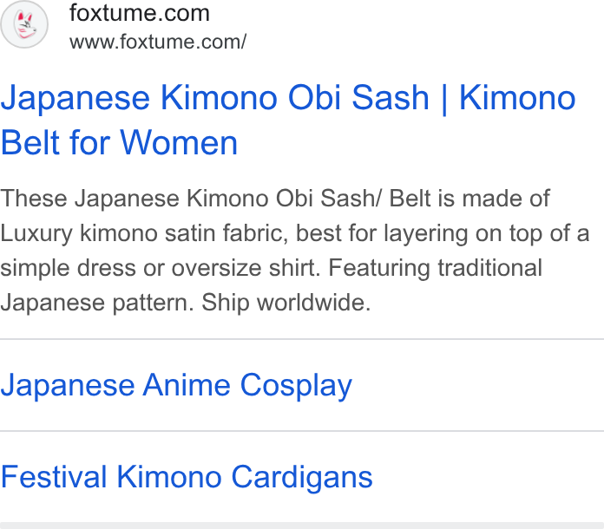Image resolution: width=604 pixels, height=529 pixels.
Task: Open the foxtume.com site name
Action: (x=140, y=13)
